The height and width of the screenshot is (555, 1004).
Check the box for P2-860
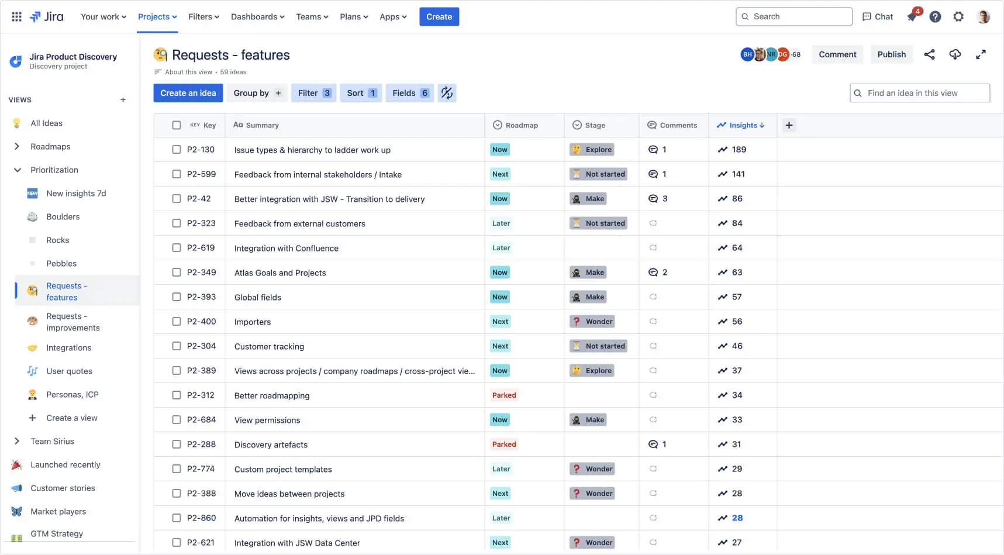tap(177, 518)
